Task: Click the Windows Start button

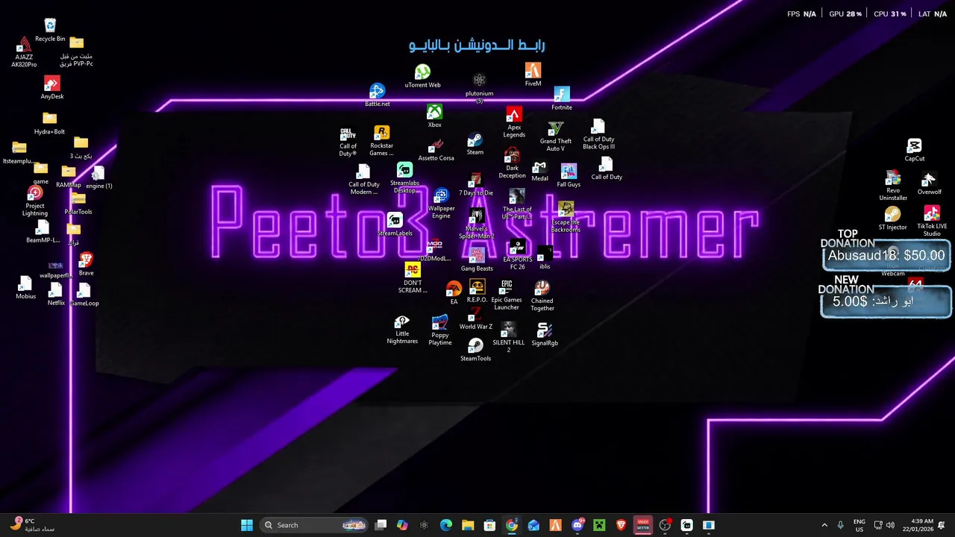Action: point(247,525)
